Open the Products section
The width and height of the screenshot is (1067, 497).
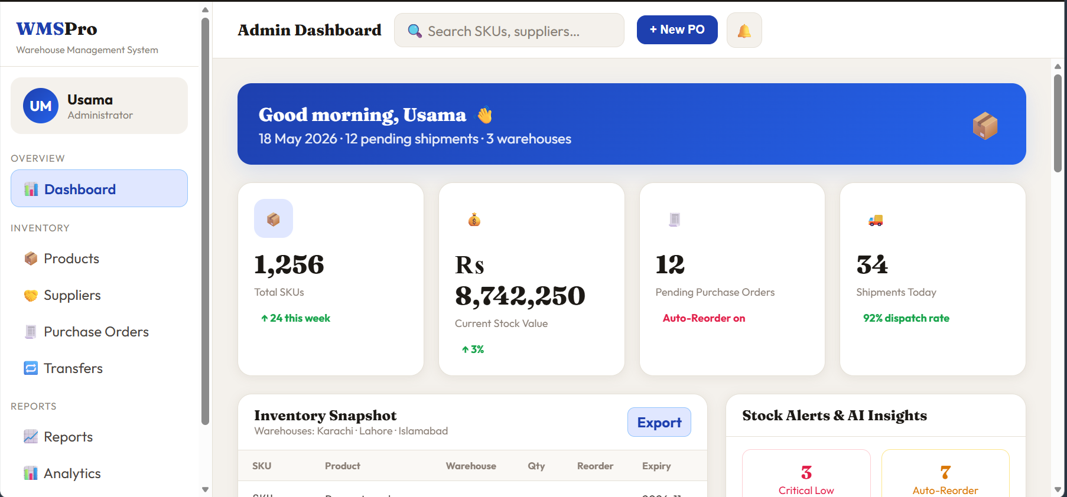99,259
